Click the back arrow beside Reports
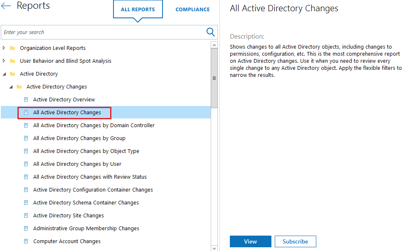Screen dimensions: 404x251 coord(6,6)
